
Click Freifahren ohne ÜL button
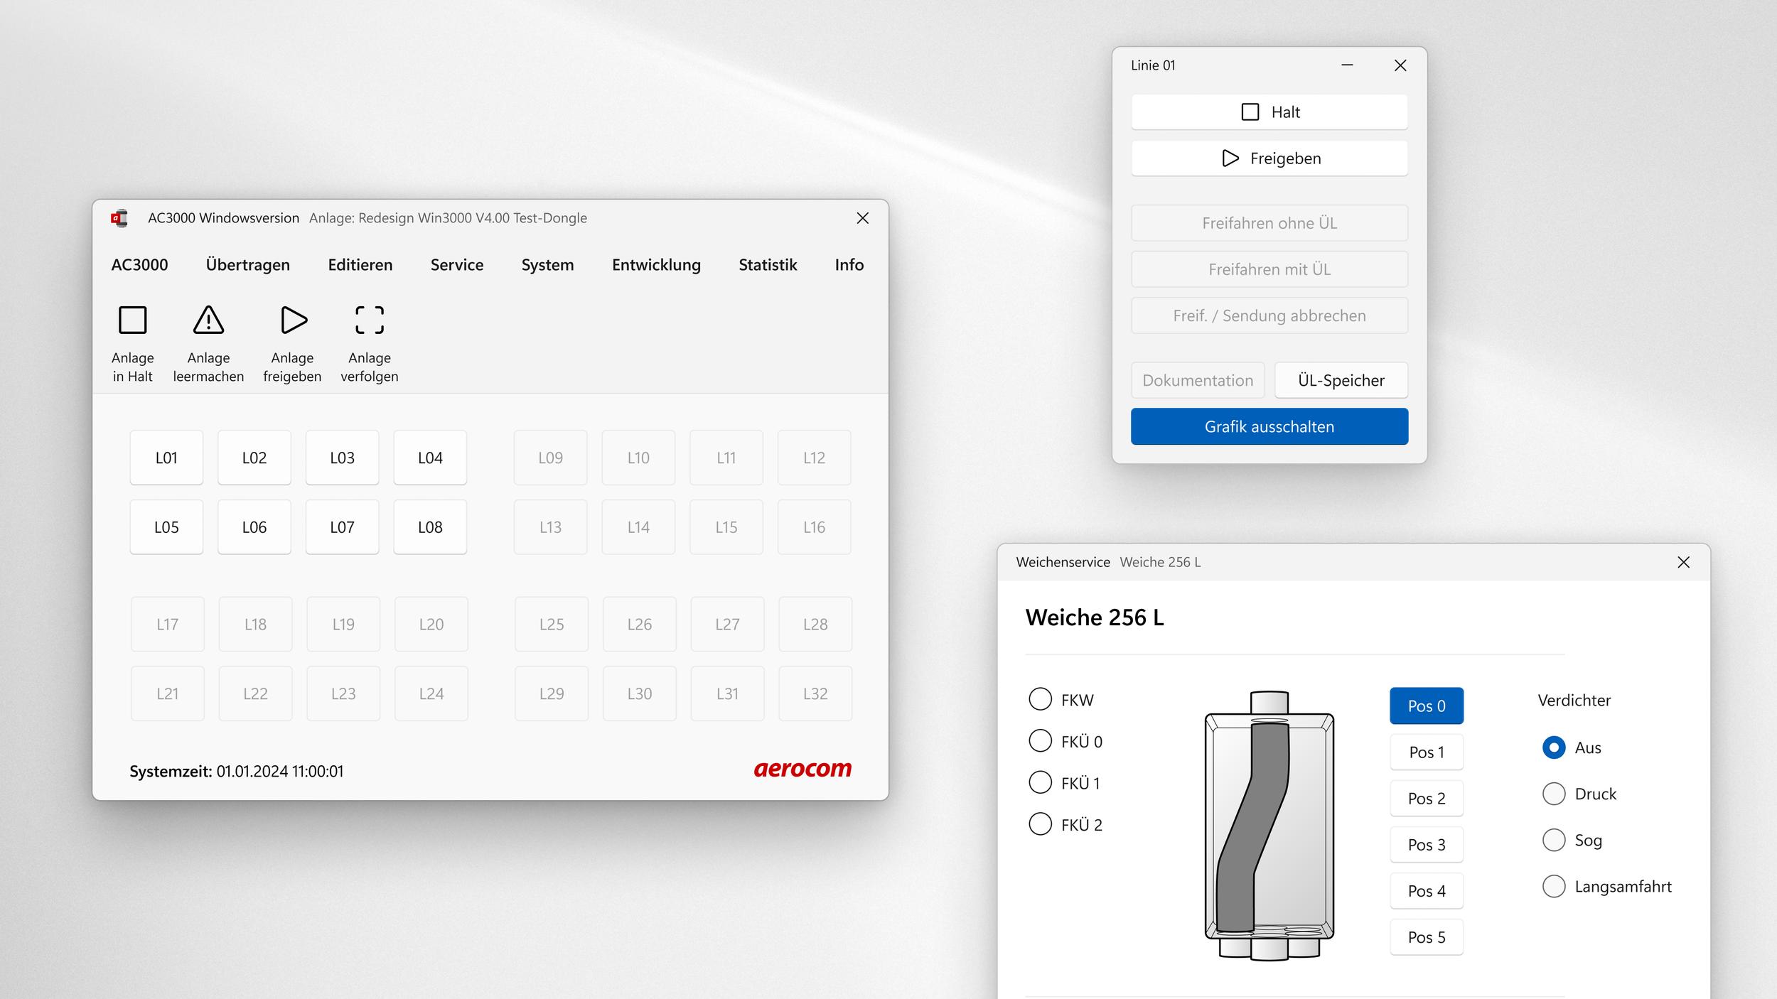click(1269, 223)
